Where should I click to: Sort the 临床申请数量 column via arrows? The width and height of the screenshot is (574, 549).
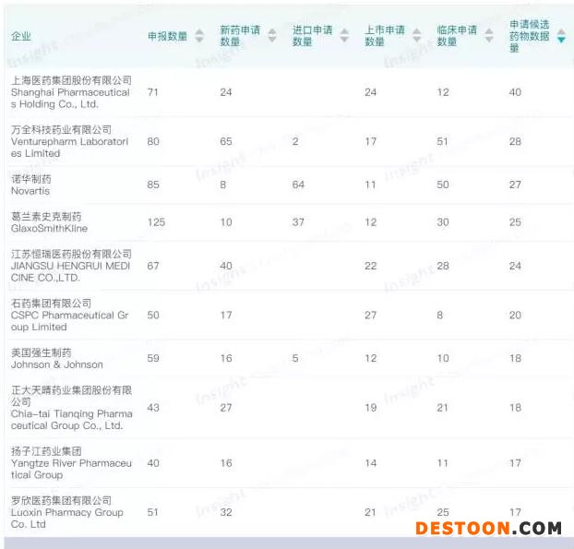click(489, 36)
